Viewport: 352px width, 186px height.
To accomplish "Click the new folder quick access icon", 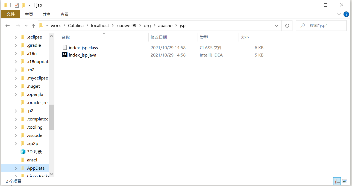I will click(24, 5).
